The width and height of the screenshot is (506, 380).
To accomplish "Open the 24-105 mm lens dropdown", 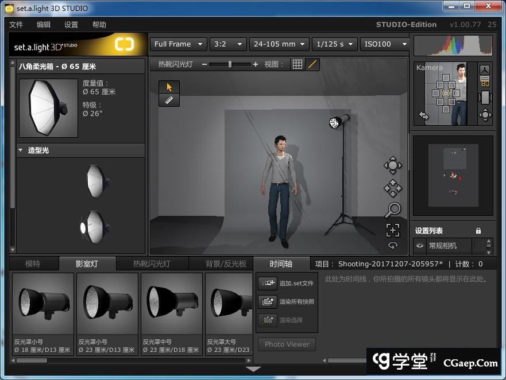I will tap(280, 44).
